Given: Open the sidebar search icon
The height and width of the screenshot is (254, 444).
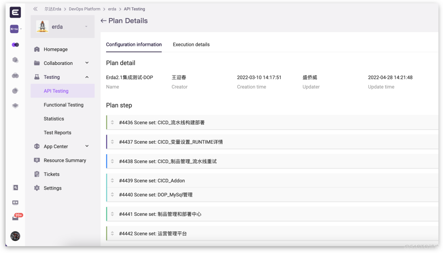Looking at the screenshot, I should click(x=15, y=188).
